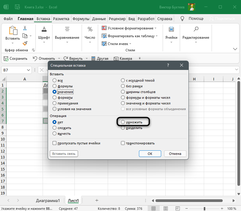The width and height of the screenshot is (241, 211).
Task: Open 'Стили ячеек' dropdown
Action: (131, 44)
